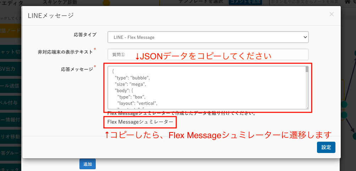The height and width of the screenshot is (171, 356).
Task: Select the メール送信 sidebar node
Action: (x=11, y=85)
